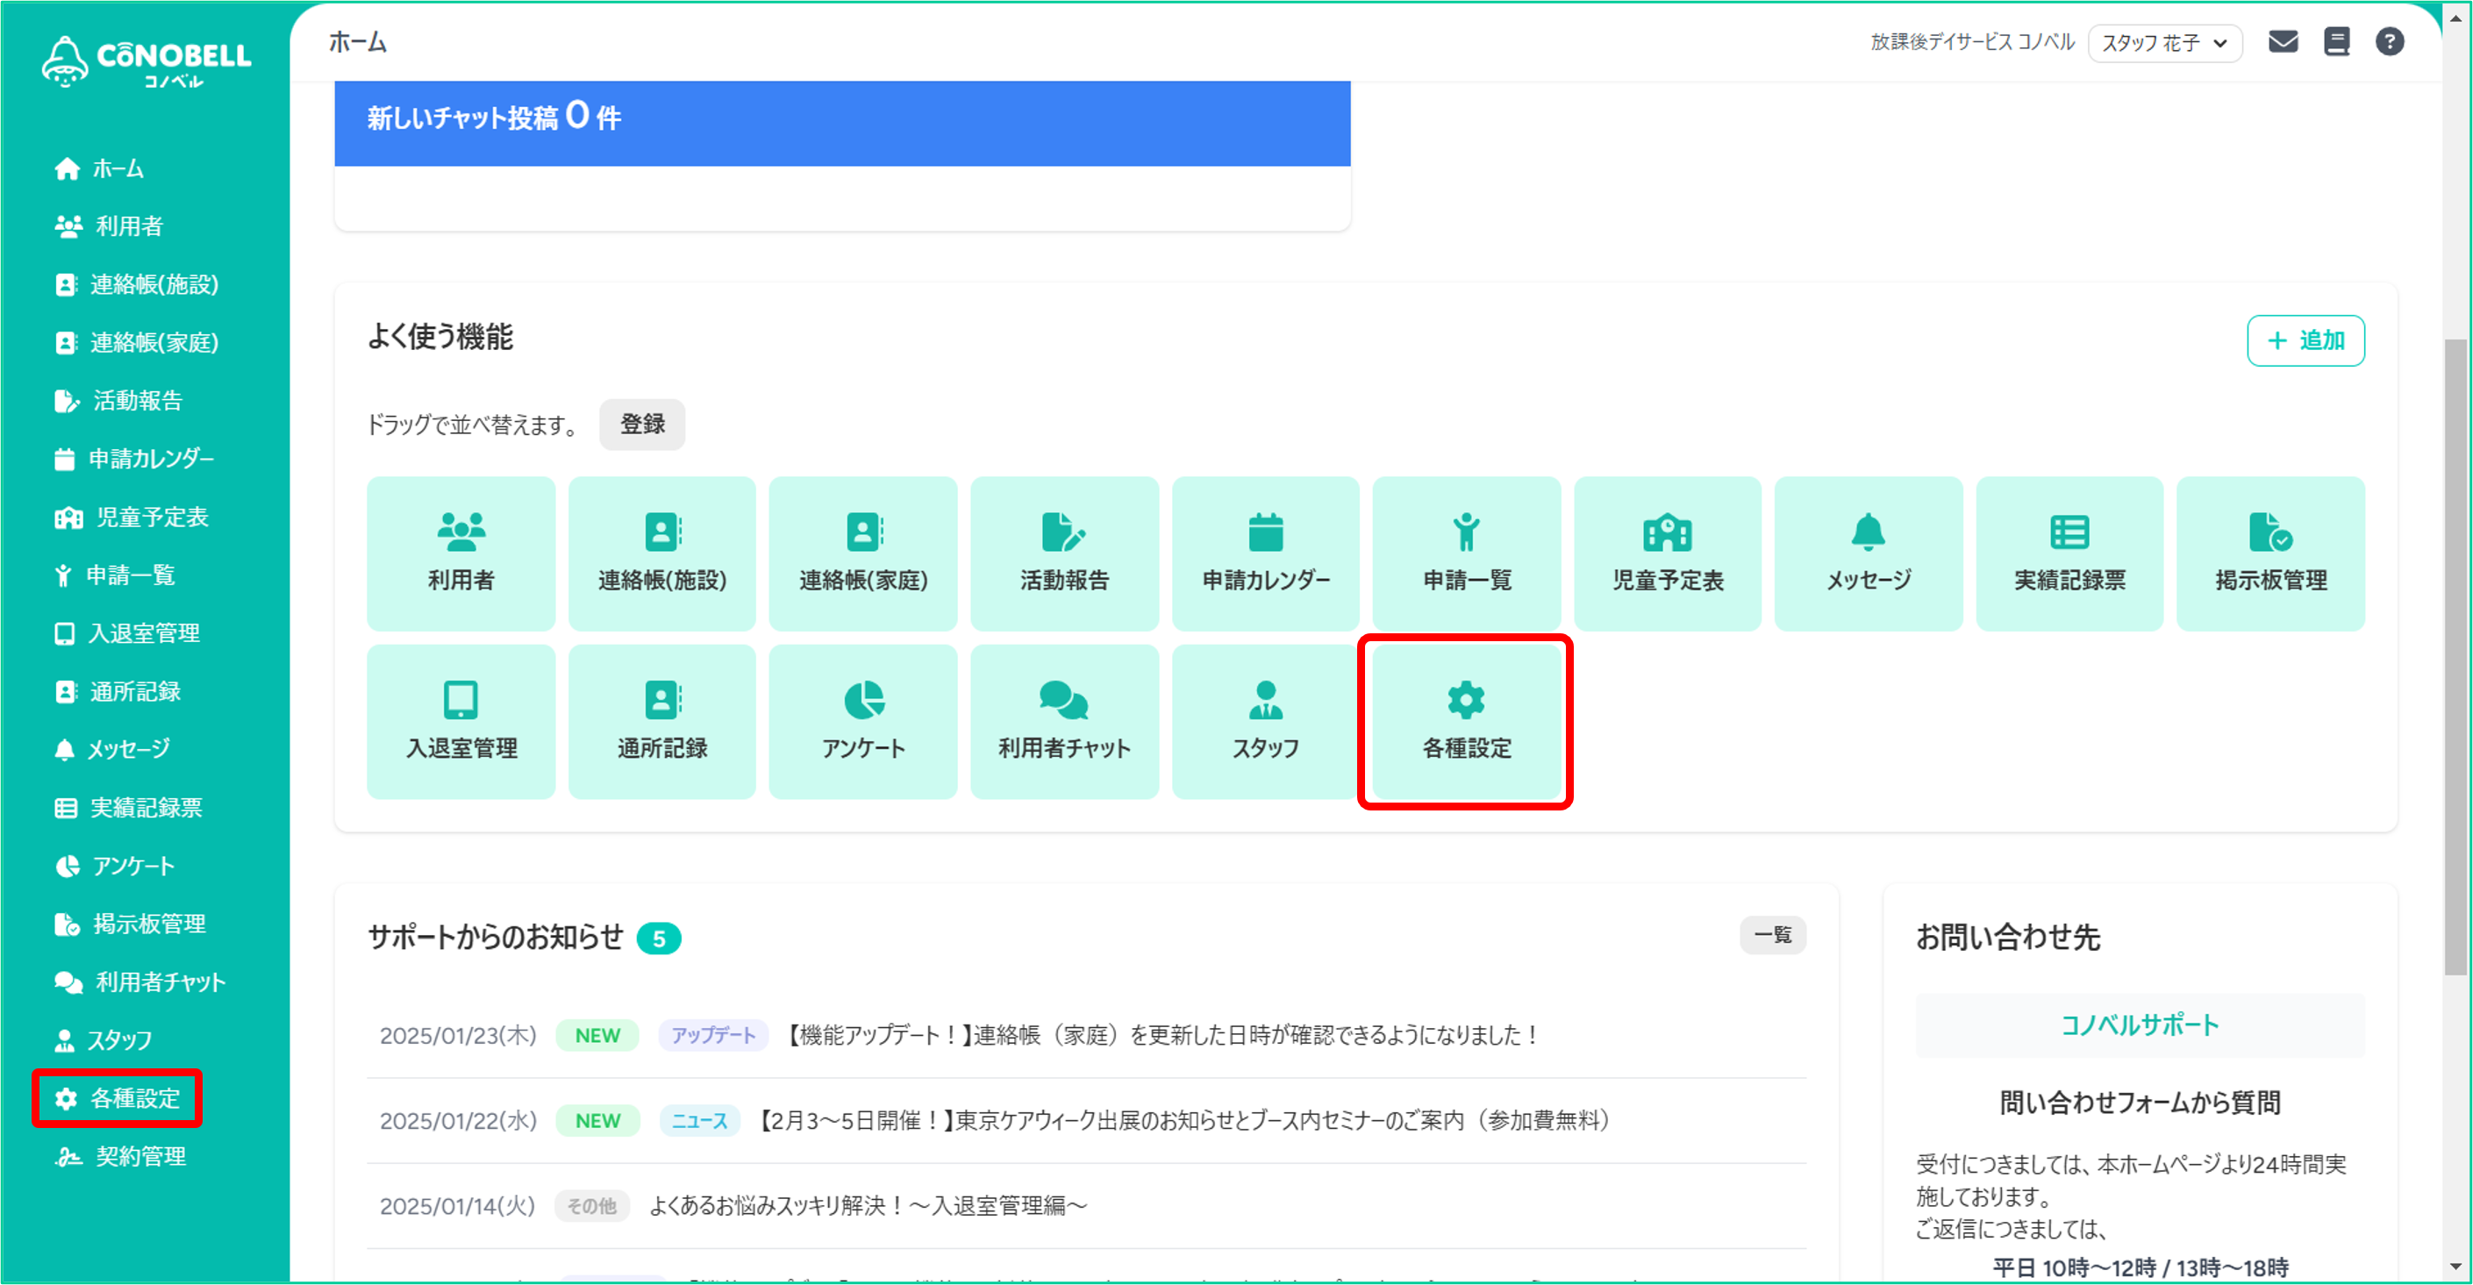Open the 各種設定 gear shortcut tile
The width and height of the screenshot is (2473, 1285).
coord(1467,722)
